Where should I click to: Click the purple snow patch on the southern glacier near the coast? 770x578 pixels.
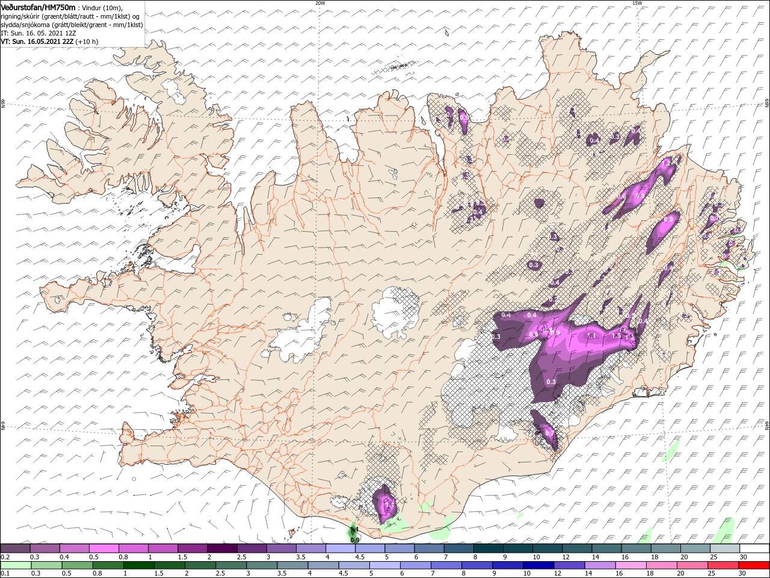pyautogui.click(x=385, y=505)
